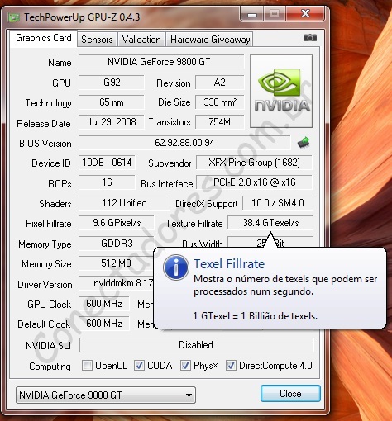Click the Technology field showing 65 nm
Screen dimensions: 392x421
[112, 102]
